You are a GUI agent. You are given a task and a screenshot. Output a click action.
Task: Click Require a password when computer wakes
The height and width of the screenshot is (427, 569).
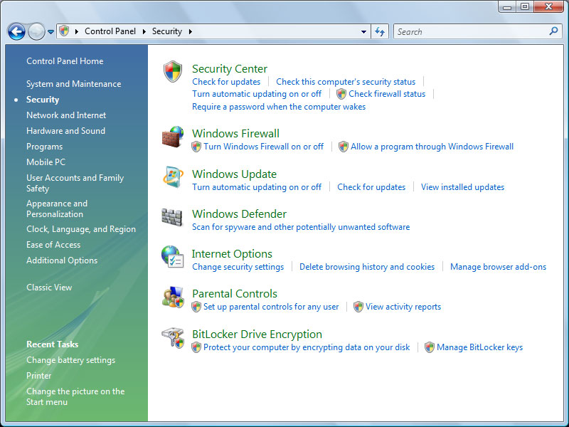click(x=279, y=107)
